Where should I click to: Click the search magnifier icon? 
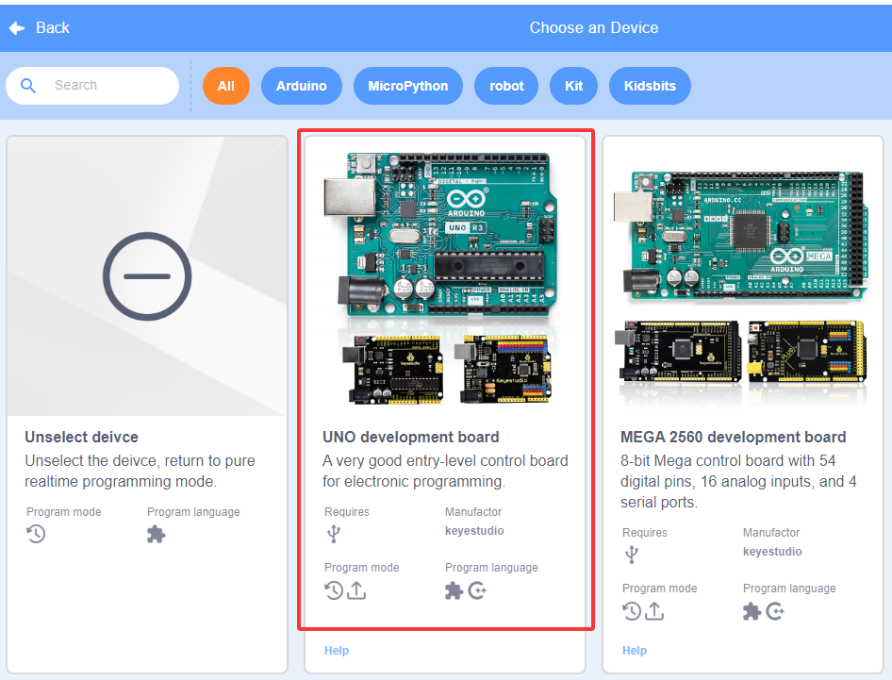pyautogui.click(x=28, y=86)
